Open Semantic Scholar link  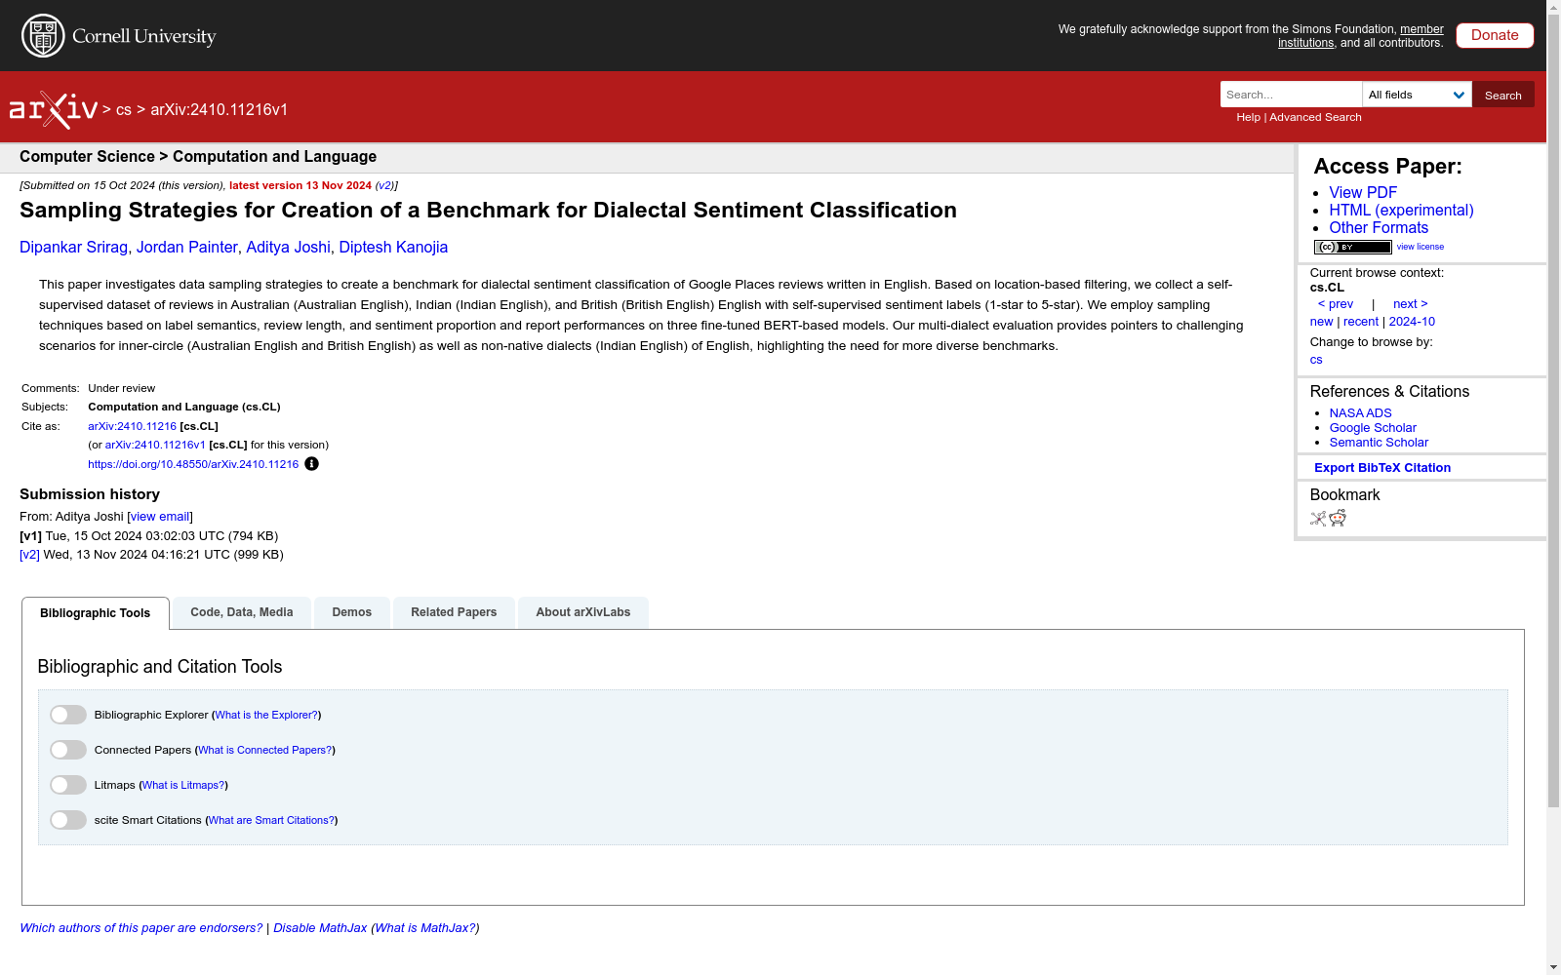coord(1379,443)
